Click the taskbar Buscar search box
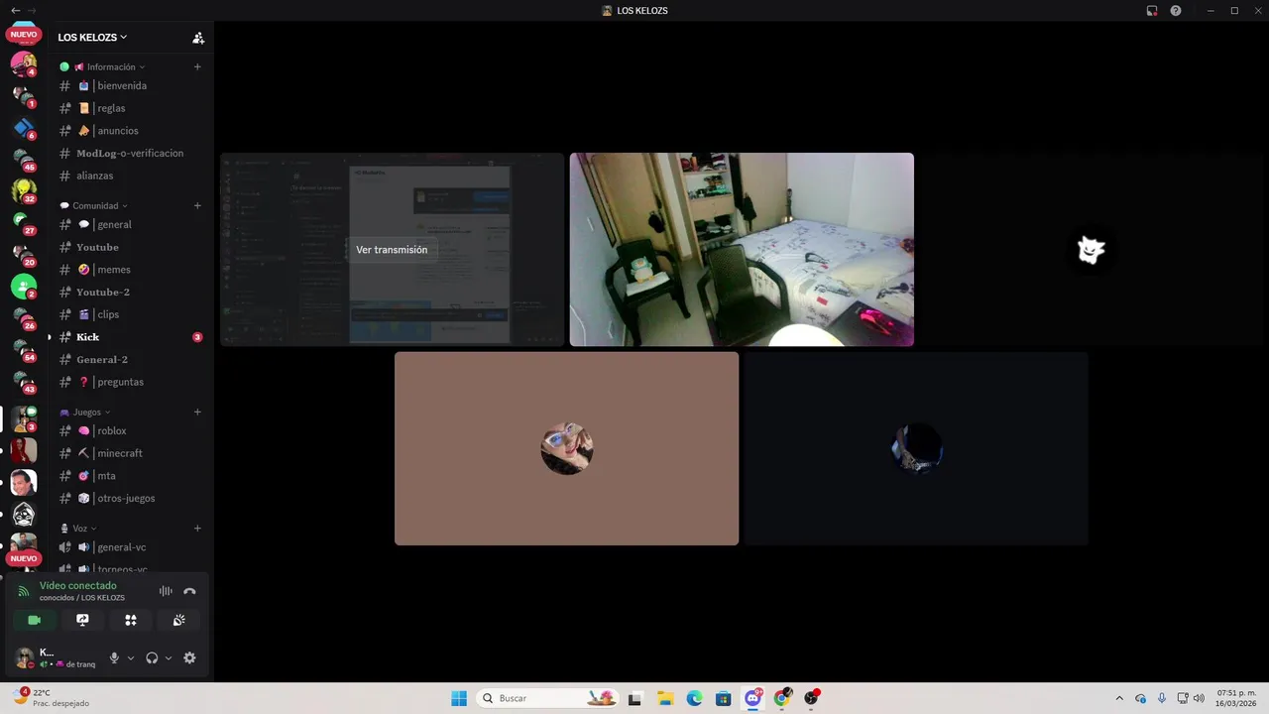 (547, 698)
